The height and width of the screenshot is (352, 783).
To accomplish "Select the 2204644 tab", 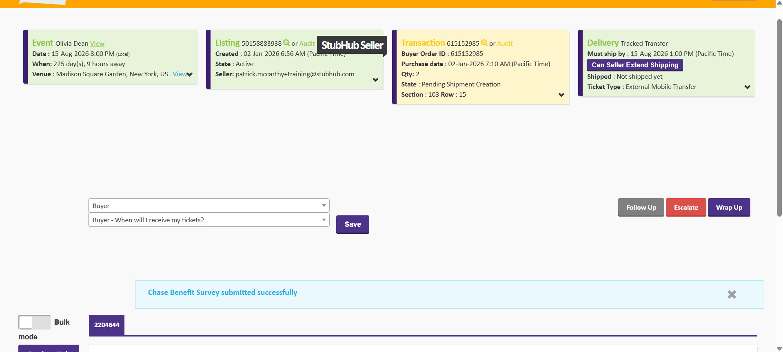I will click(x=106, y=325).
